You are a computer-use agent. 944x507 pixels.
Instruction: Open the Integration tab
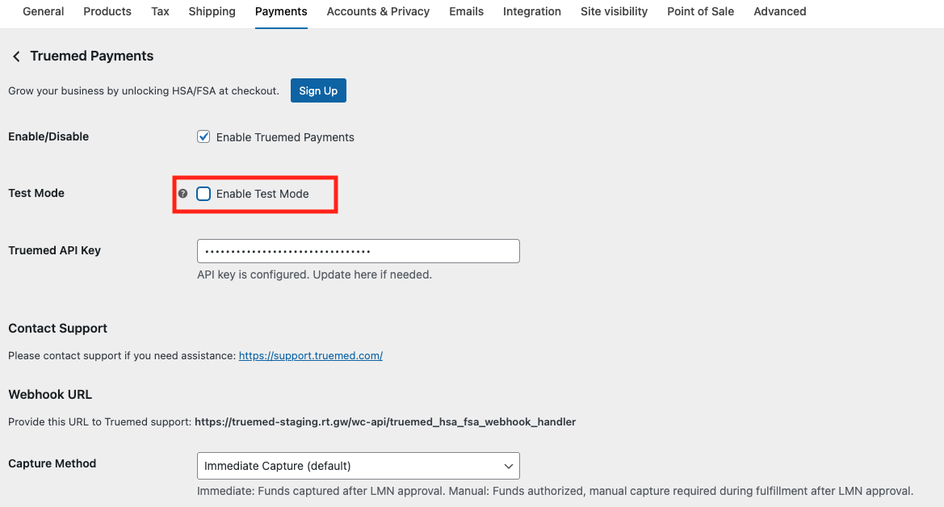531,11
